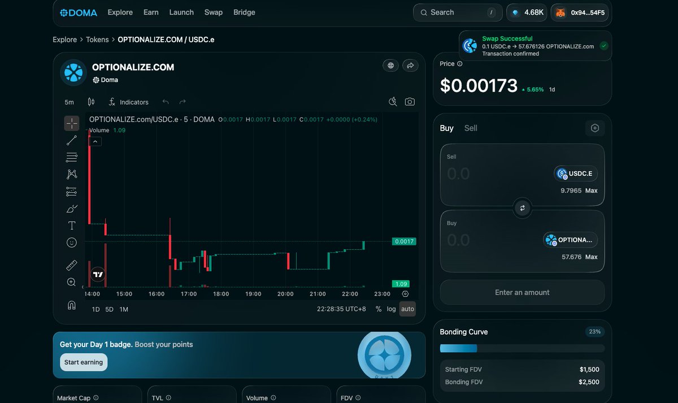The height and width of the screenshot is (403, 678).
Task: Open the 22:28:35 UTC+8 timezone menu
Action: coord(341,309)
